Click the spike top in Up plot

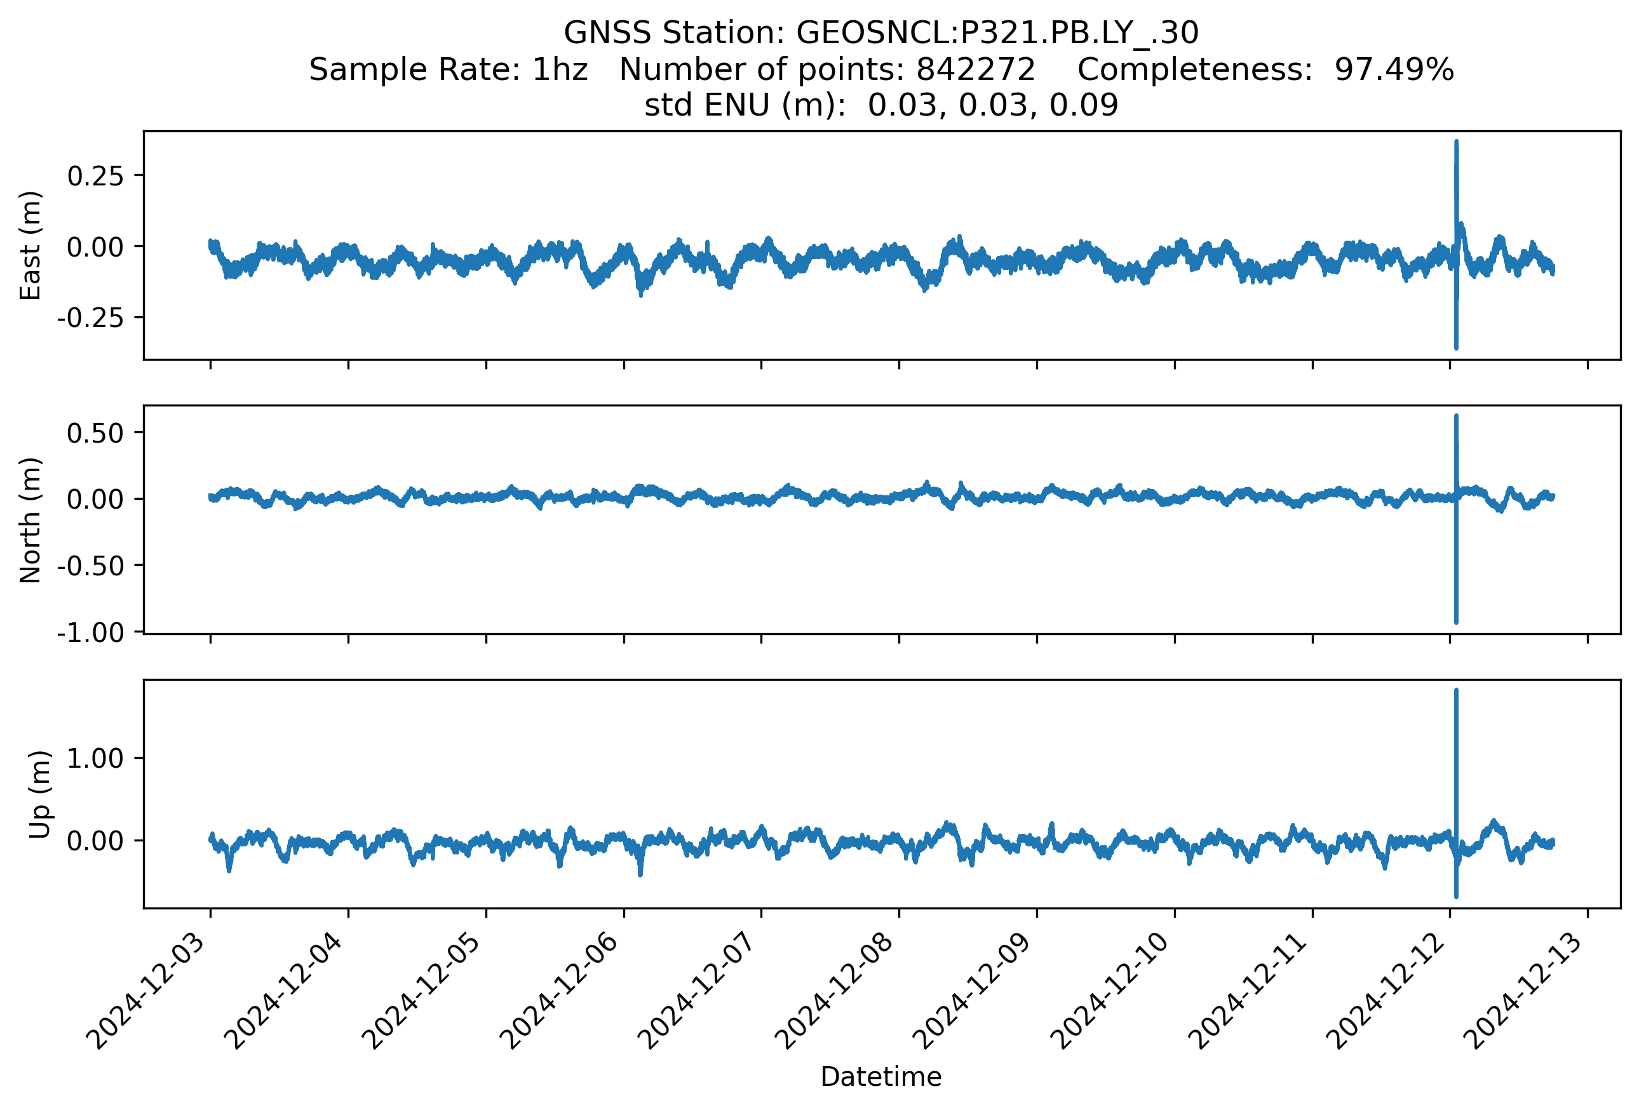tap(1456, 692)
